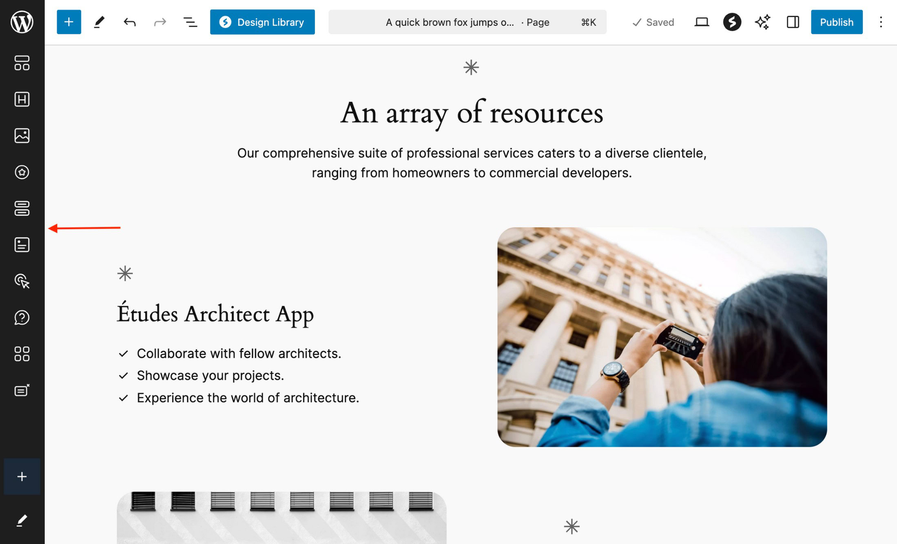Click the Études Architect App heading
The width and height of the screenshot is (897, 544).
215,314
